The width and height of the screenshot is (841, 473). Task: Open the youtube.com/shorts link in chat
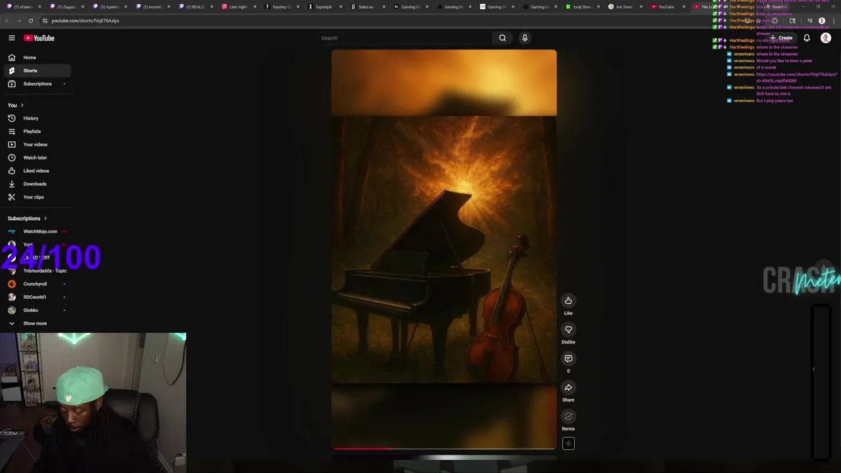coord(796,78)
